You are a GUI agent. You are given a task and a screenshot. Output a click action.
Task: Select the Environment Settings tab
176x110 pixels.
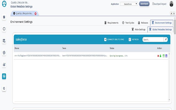(x=162, y=23)
